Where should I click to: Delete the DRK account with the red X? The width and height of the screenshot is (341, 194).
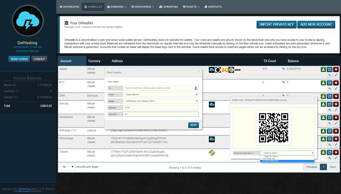click(x=336, y=96)
